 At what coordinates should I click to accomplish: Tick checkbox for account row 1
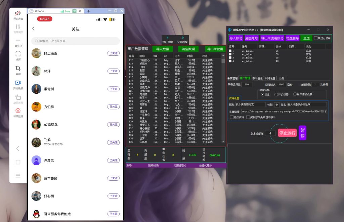click(230, 51)
